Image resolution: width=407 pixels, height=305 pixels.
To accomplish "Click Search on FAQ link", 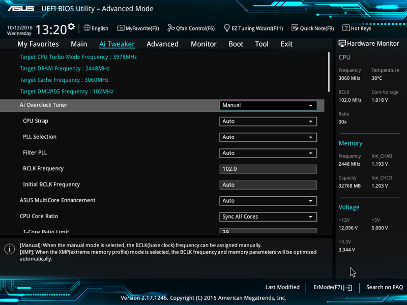I will (x=384, y=287).
